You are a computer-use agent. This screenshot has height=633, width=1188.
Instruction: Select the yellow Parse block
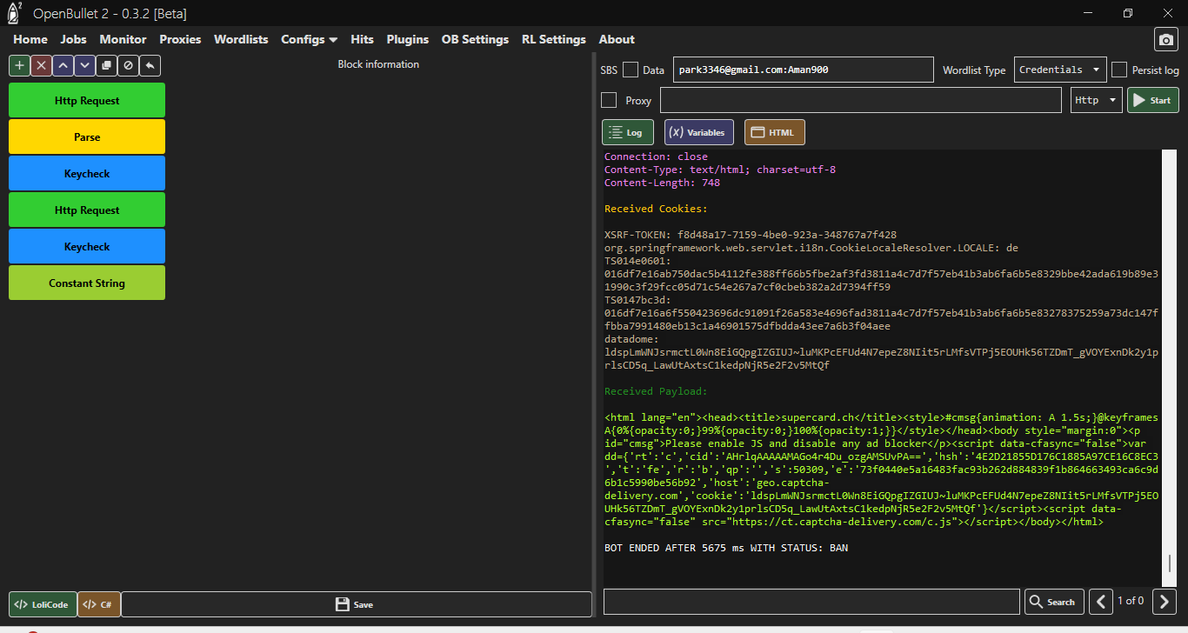(x=87, y=137)
